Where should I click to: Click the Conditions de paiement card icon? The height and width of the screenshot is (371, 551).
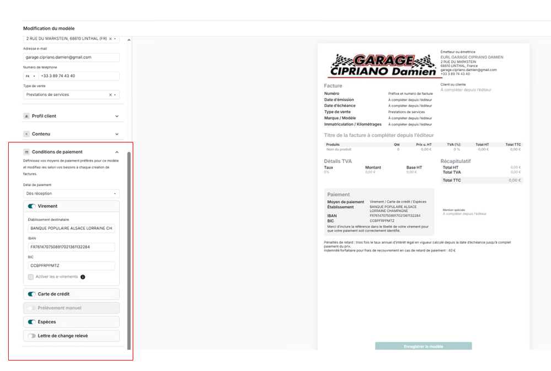[26, 152]
